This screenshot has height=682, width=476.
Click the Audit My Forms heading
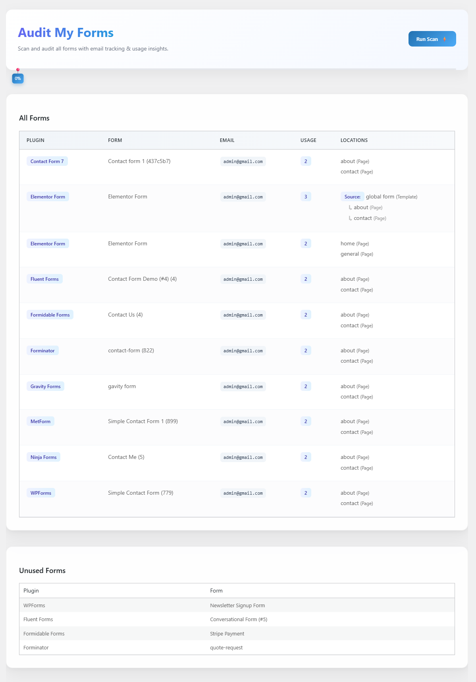pos(66,33)
